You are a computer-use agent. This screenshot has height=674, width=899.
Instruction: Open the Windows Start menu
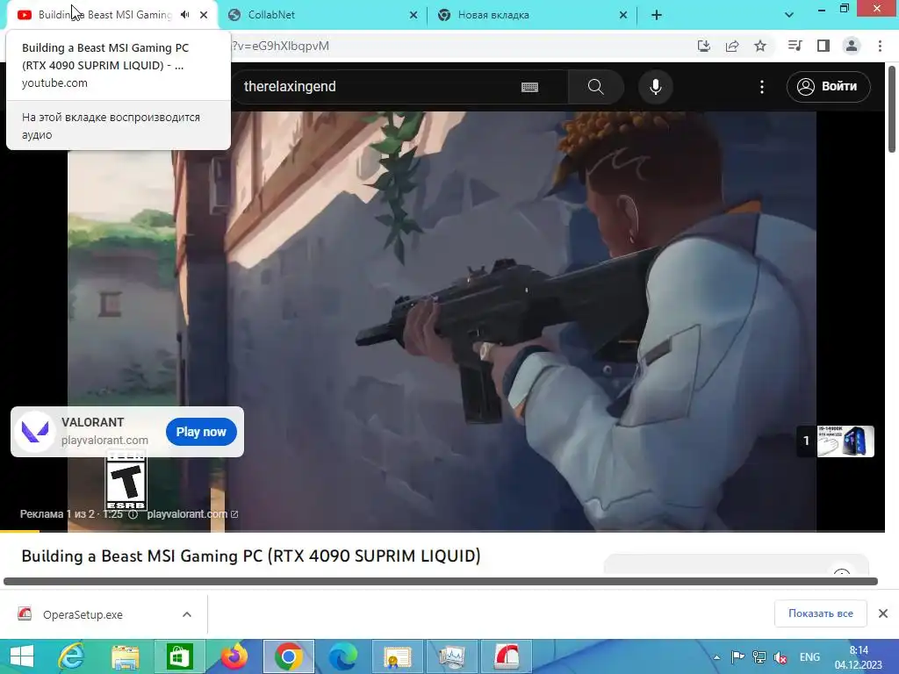coord(22,656)
